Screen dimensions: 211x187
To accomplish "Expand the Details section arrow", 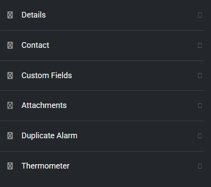I will (200, 15).
